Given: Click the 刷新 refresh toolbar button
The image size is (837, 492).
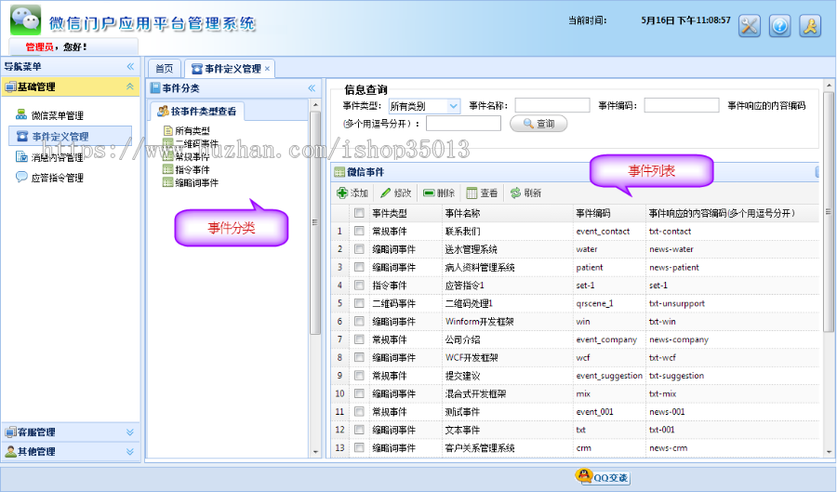Looking at the screenshot, I should 525,193.
